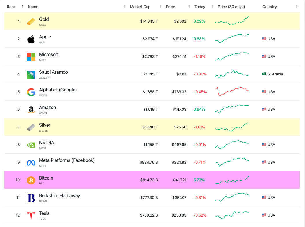
Task: Sort table by Rank column
Action: pos(11,7)
